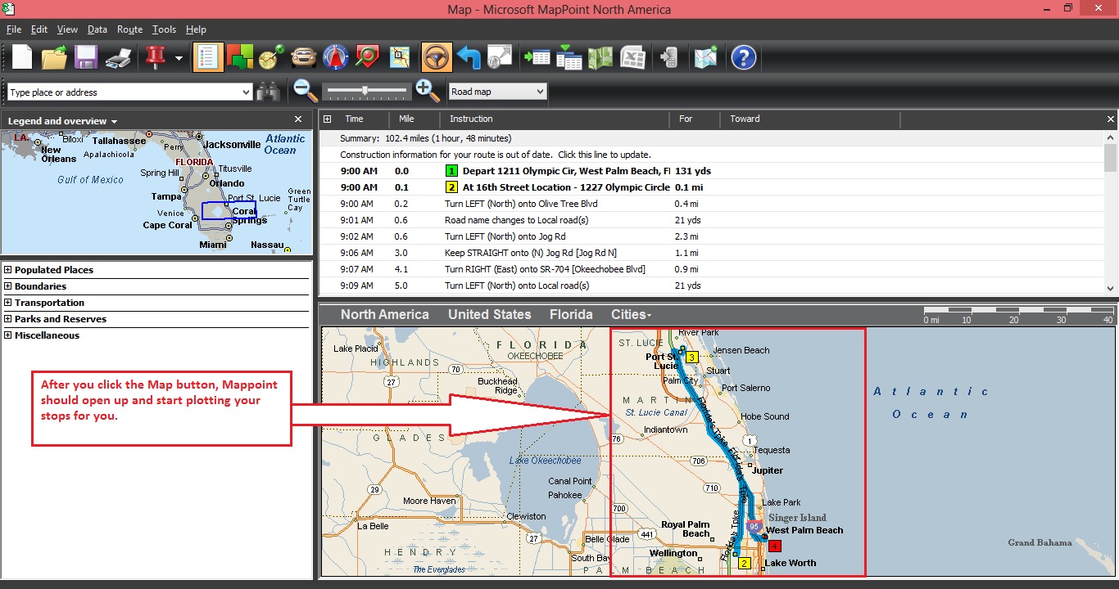This screenshot has height=589, width=1119.
Task: Click the yellow stop 3 marker near Port St. Lucie
Action: [x=691, y=357]
